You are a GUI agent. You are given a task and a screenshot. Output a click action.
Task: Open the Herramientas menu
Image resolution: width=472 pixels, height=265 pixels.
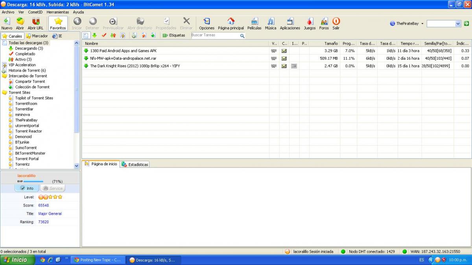(58, 12)
